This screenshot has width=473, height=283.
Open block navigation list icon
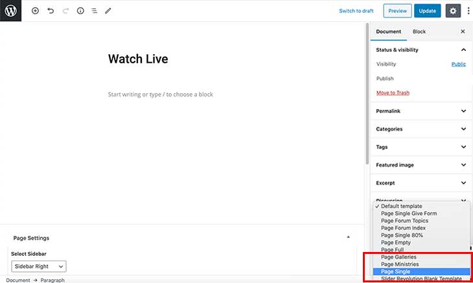click(x=95, y=11)
